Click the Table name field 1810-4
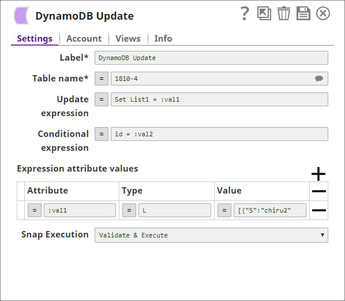The height and width of the screenshot is (301, 345). click(x=219, y=79)
